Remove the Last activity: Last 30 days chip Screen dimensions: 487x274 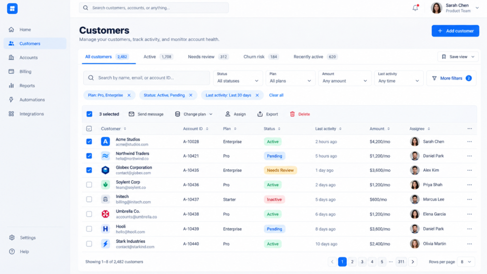coord(257,95)
